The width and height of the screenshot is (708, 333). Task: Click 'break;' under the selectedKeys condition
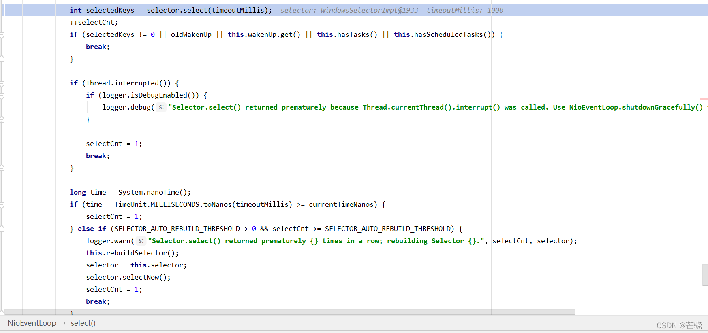(x=98, y=47)
